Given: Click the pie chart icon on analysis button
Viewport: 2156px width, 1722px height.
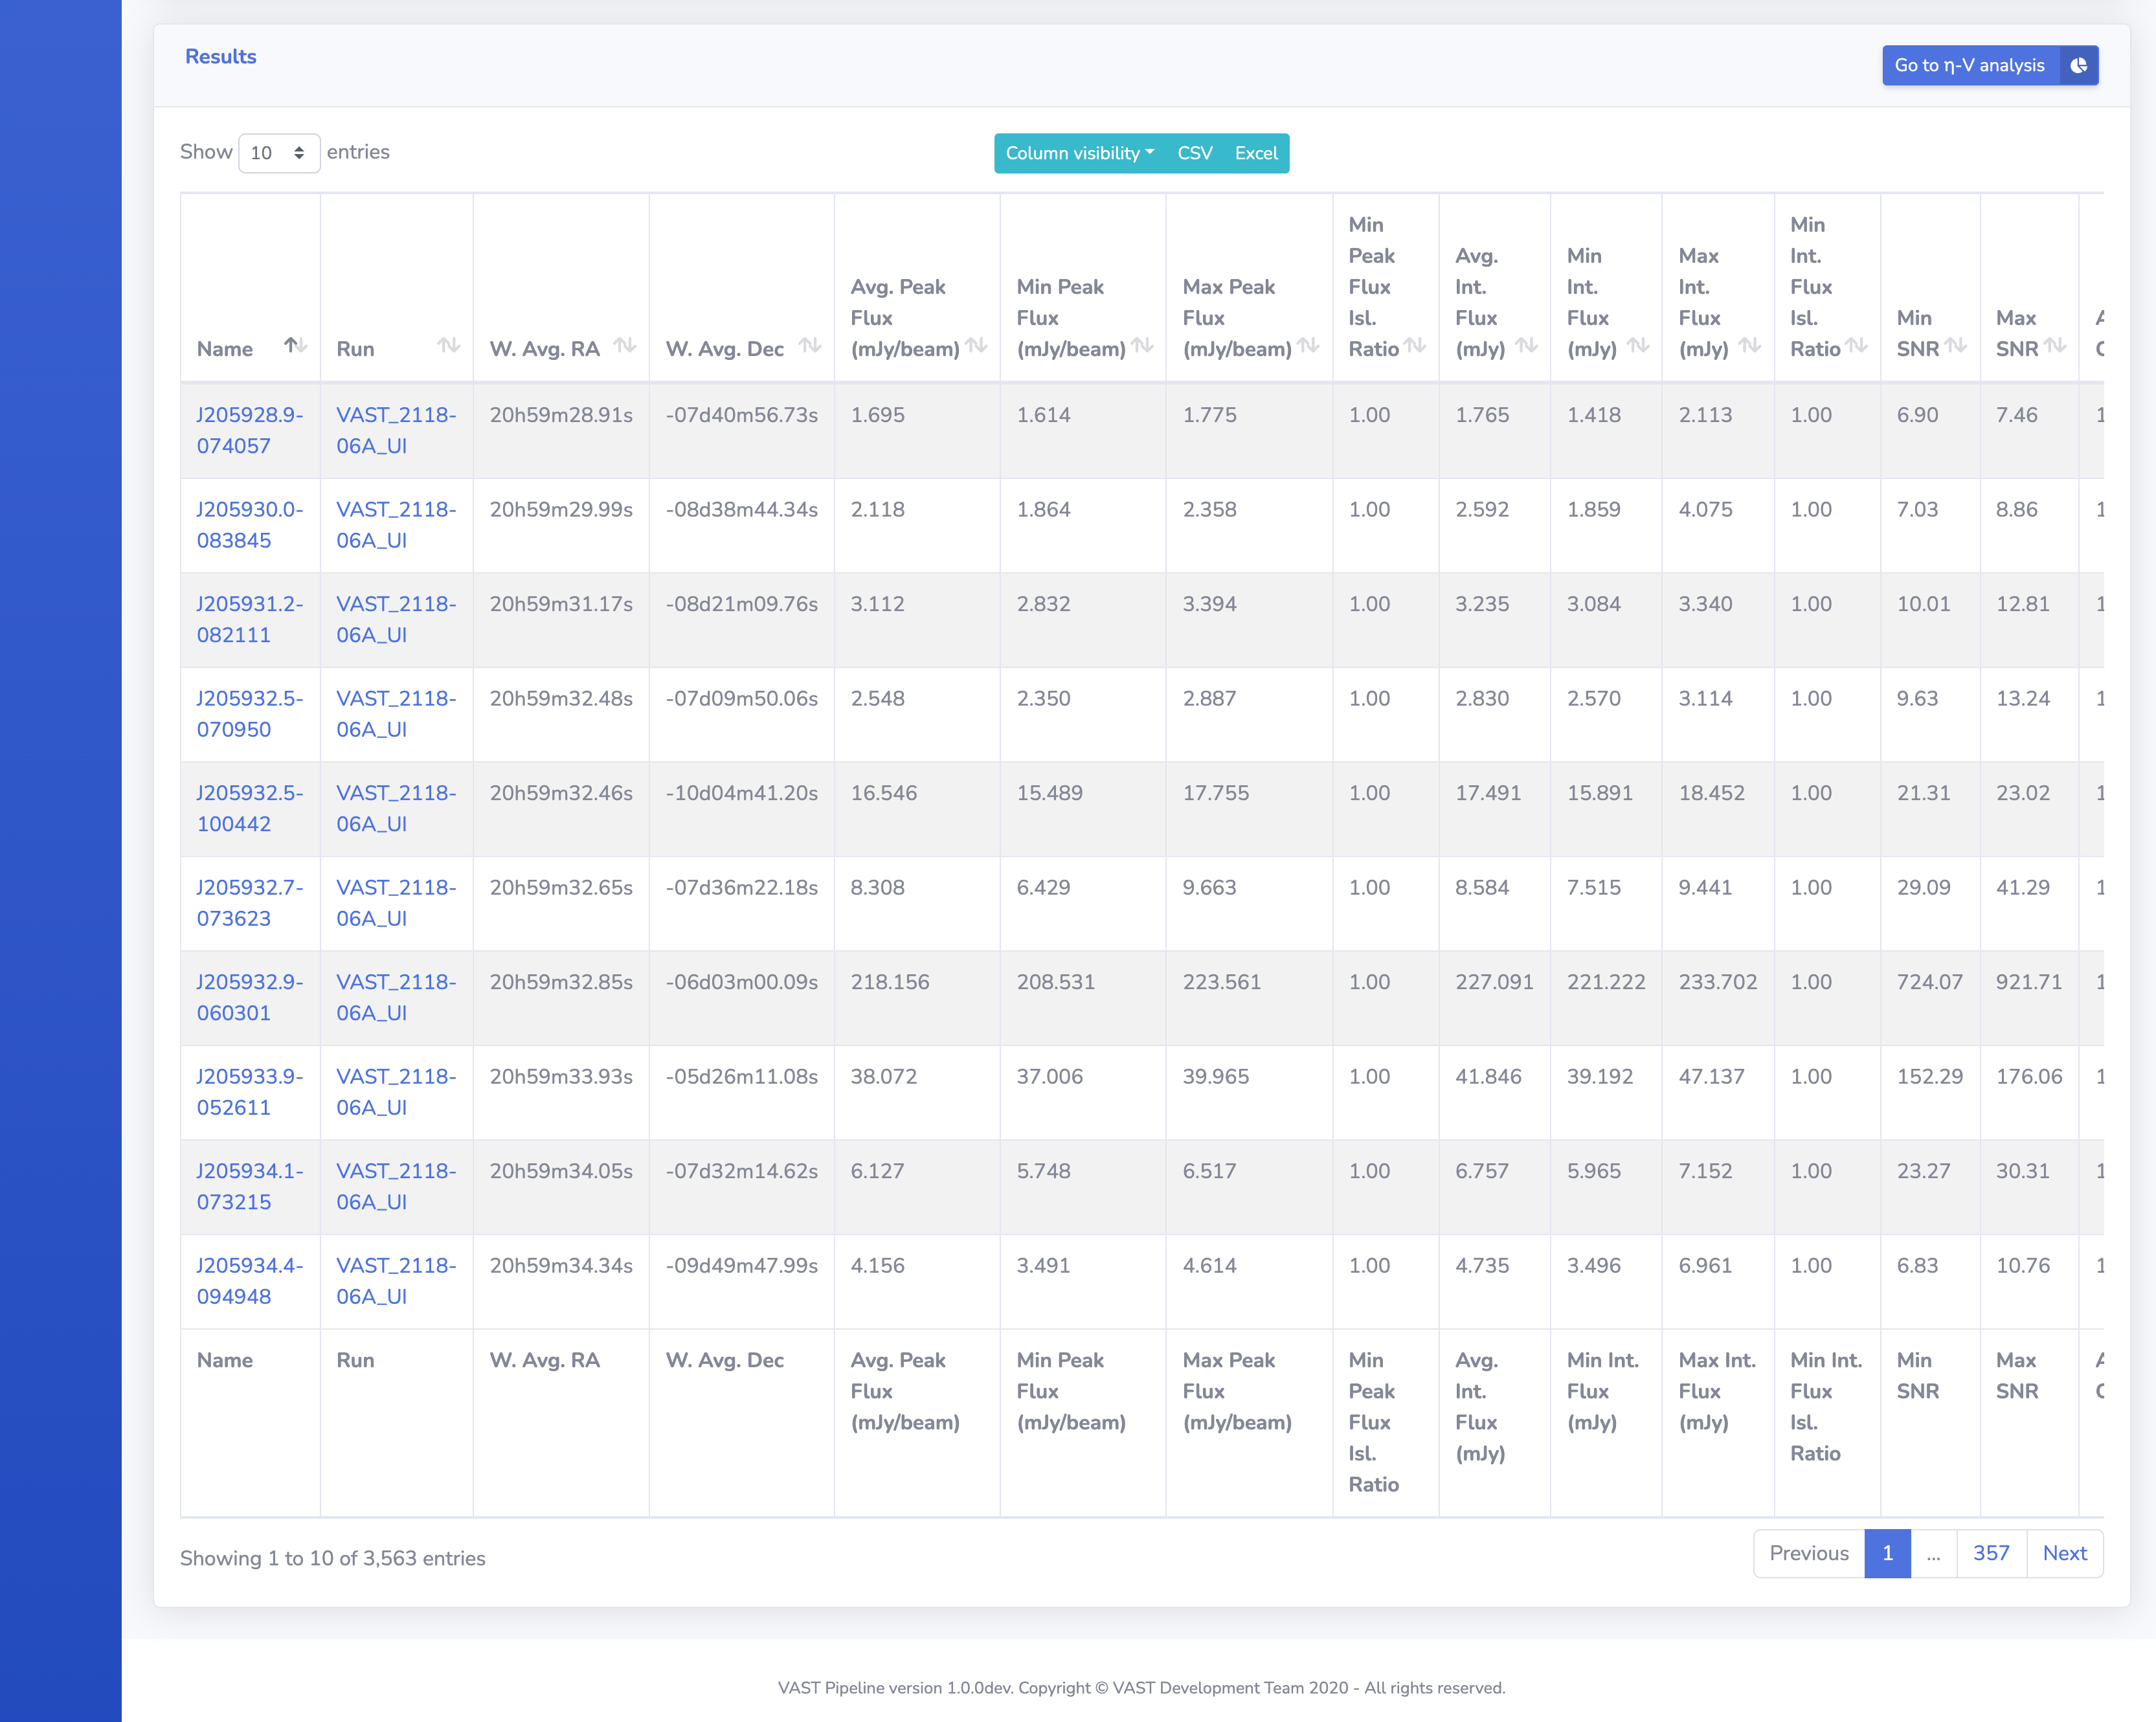Looking at the screenshot, I should (x=2078, y=65).
